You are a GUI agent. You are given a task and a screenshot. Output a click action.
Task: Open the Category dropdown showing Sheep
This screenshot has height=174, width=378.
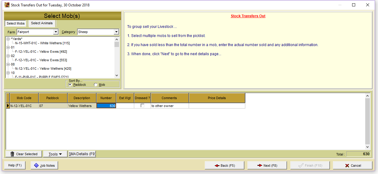(x=116, y=32)
